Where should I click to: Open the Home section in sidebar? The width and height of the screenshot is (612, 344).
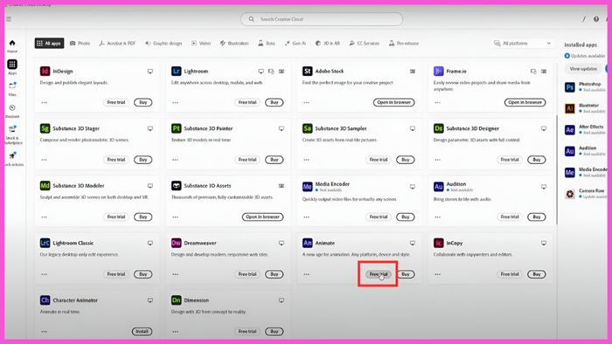[12, 45]
